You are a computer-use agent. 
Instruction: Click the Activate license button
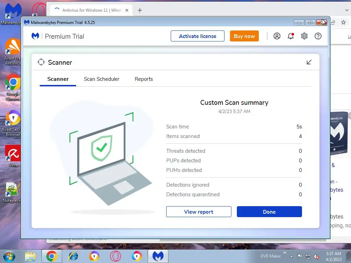click(x=197, y=36)
